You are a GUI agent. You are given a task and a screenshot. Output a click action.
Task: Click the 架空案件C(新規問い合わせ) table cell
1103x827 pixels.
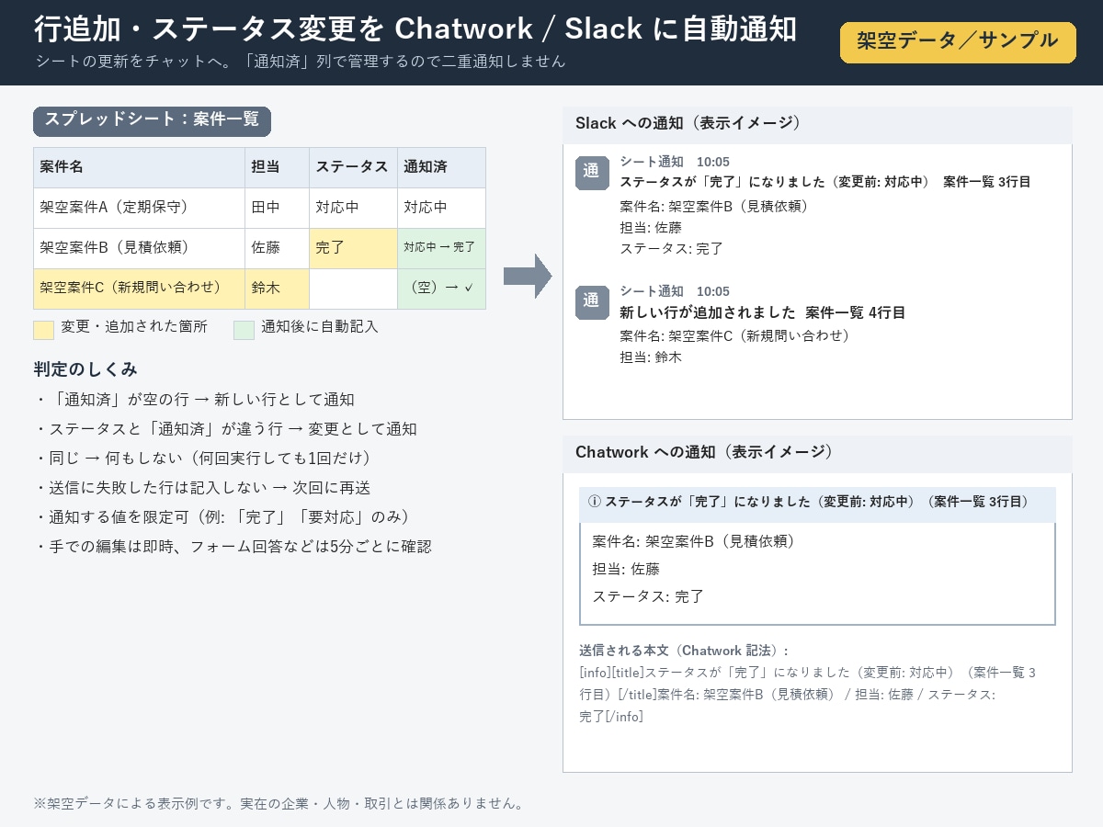pos(139,289)
